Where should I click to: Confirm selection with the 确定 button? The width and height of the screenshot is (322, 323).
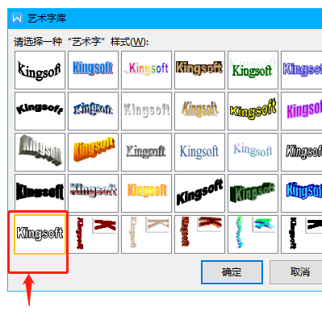[232, 272]
